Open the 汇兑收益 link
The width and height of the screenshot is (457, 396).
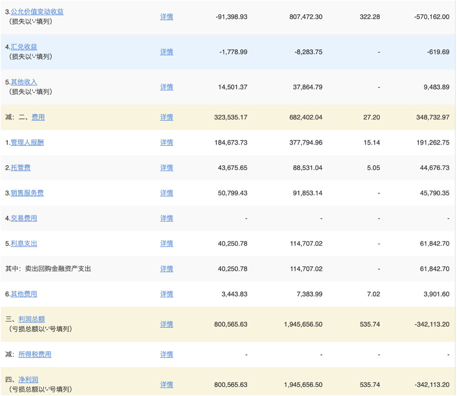click(x=24, y=47)
